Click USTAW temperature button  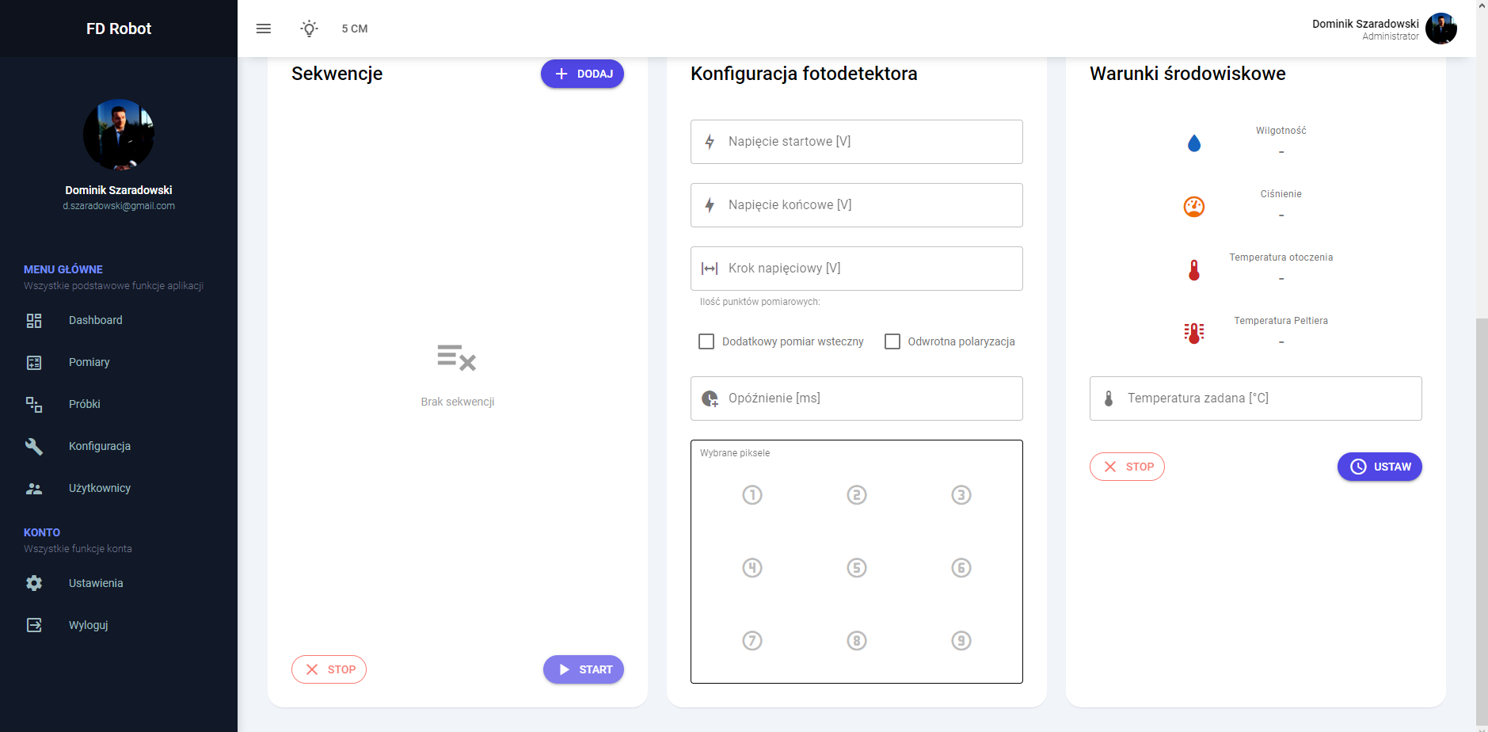(1380, 467)
